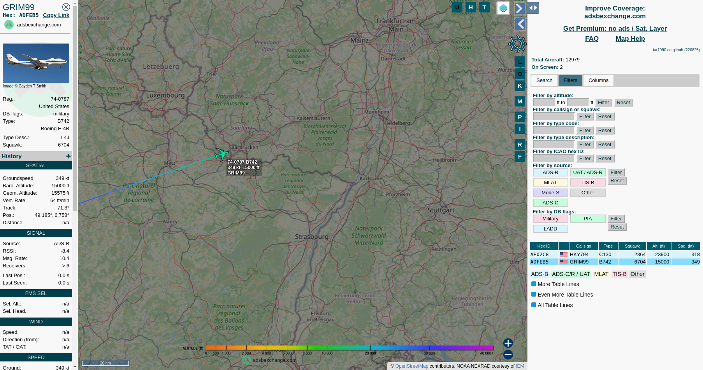Click the callsign or squawk input field
Screen dimensions: 703x370
pyautogui.click(x=554, y=117)
